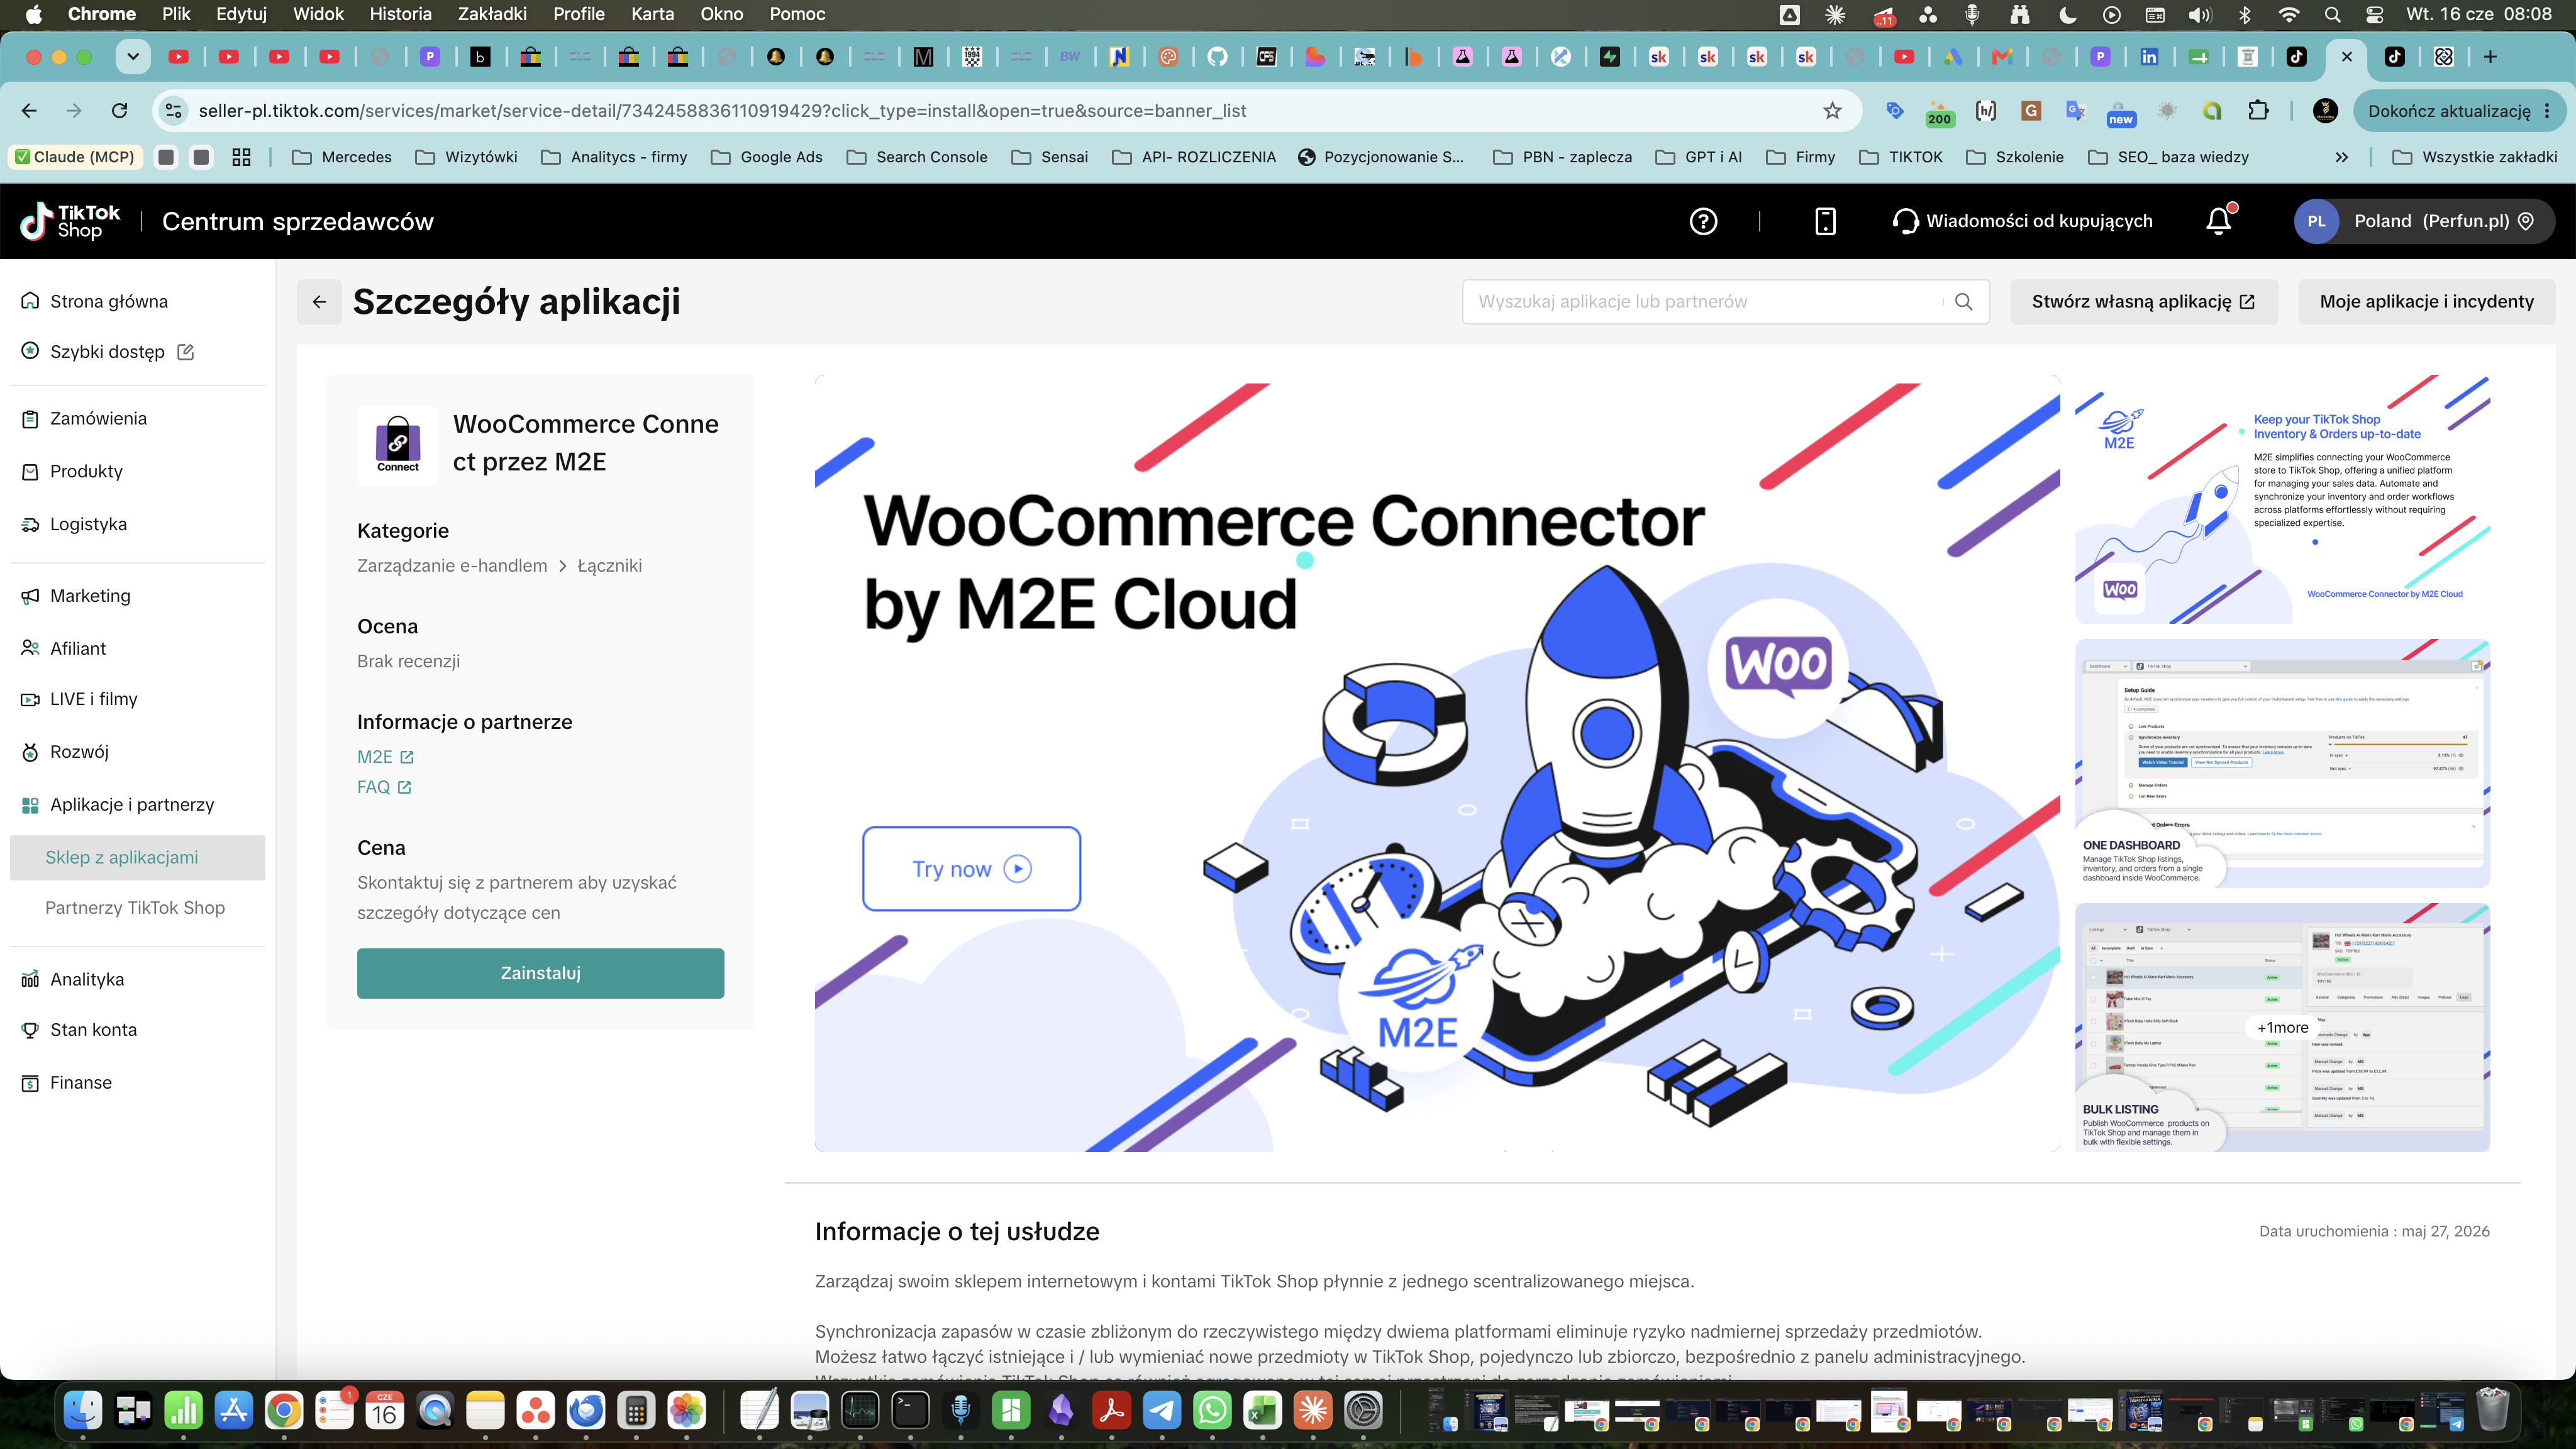Click the help question mark icon
The image size is (2576, 1449).
pyautogui.click(x=1703, y=221)
